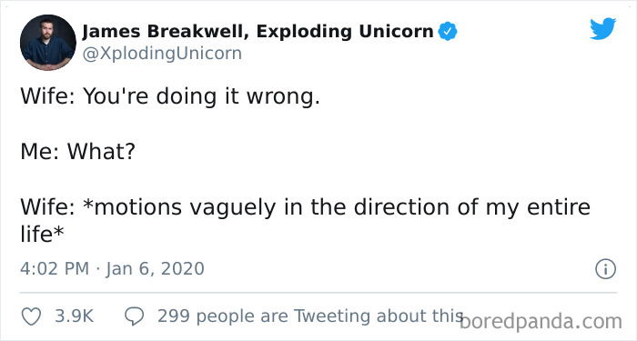Like the tweet with the heart icon
This screenshot has height=341, width=637.
tap(31, 316)
